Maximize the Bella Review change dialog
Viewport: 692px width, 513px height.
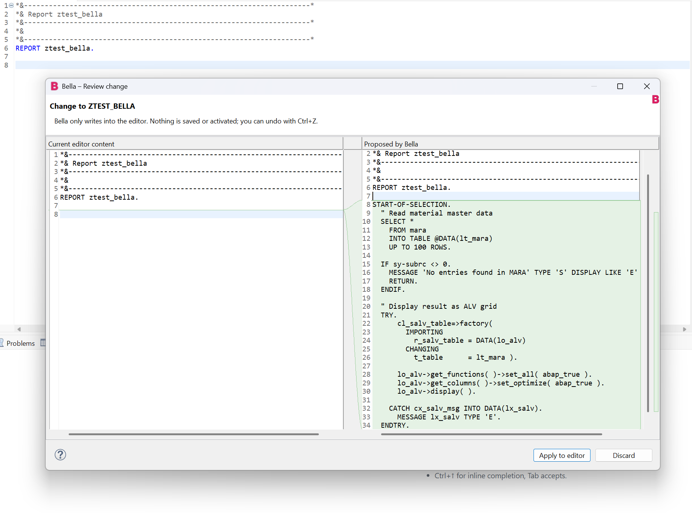(620, 86)
